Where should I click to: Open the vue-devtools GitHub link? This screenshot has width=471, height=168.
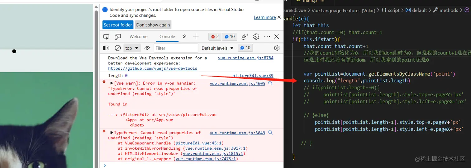[x=153, y=68]
